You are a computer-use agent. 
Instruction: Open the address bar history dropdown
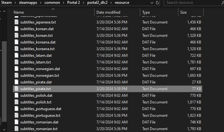152,3
